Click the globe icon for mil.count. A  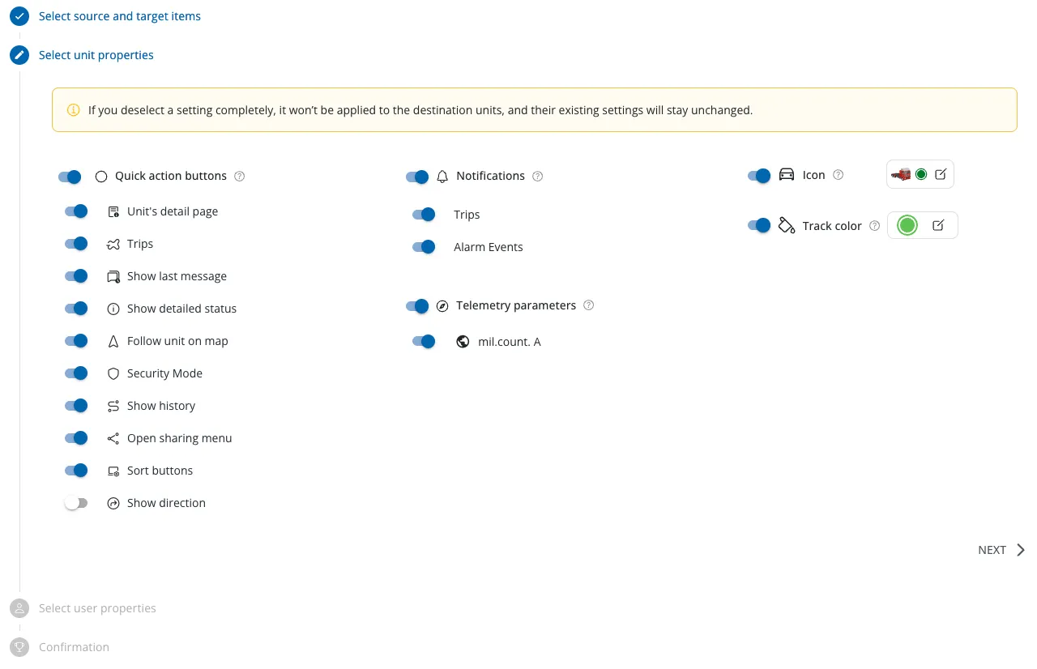[x=463, y=342]
